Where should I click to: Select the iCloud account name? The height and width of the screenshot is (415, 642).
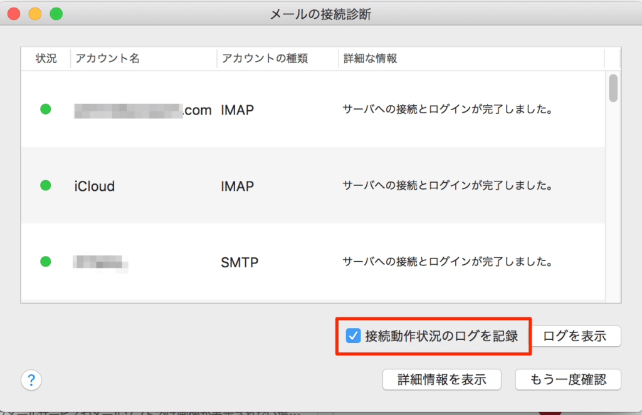94,186
